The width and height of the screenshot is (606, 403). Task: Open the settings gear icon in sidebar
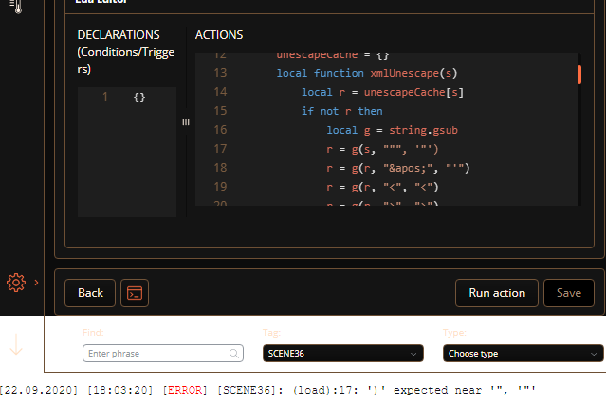16,283
